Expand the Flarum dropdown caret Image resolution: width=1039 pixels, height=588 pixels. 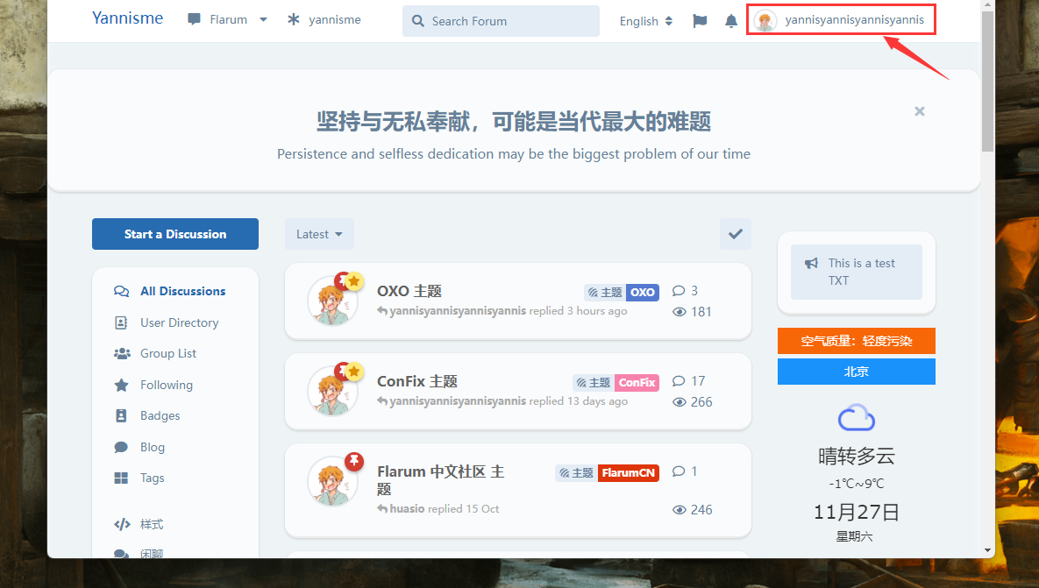pyautogui.click(x=263, y=20)
